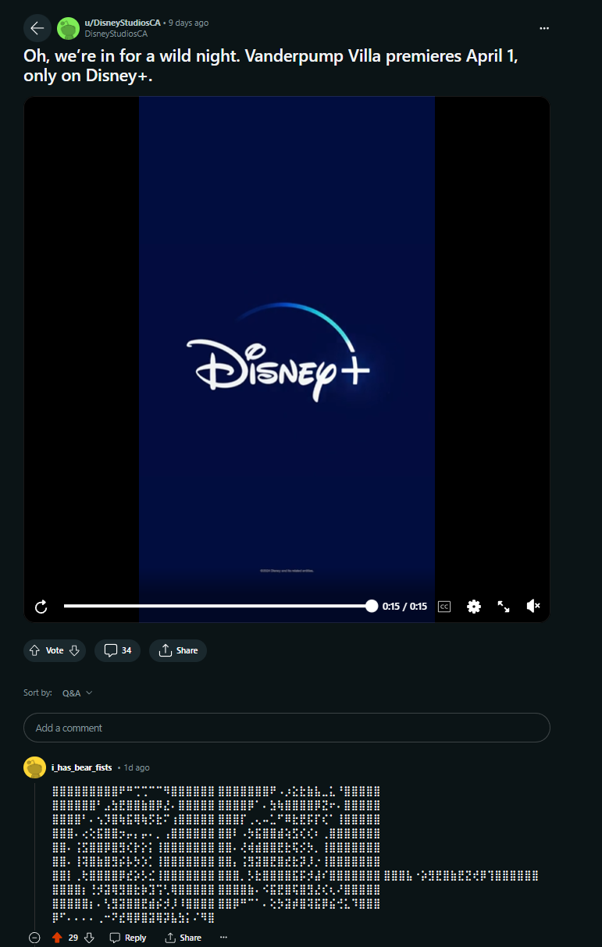Open u/DisneyStudiosCA profile link
This screenshot has width=602, height=947.
coord(121,23)
